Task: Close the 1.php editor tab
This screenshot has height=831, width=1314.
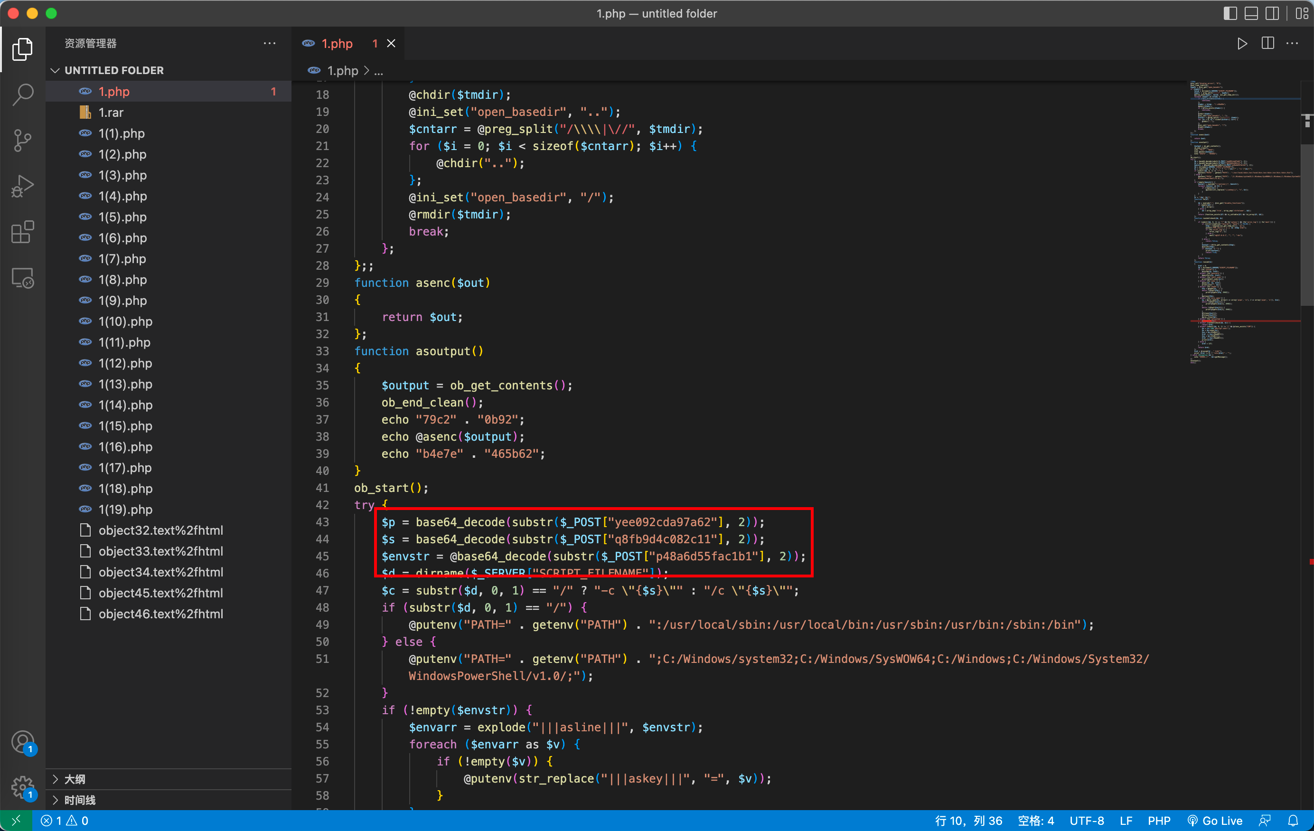Action: click(x=391, y=44)
